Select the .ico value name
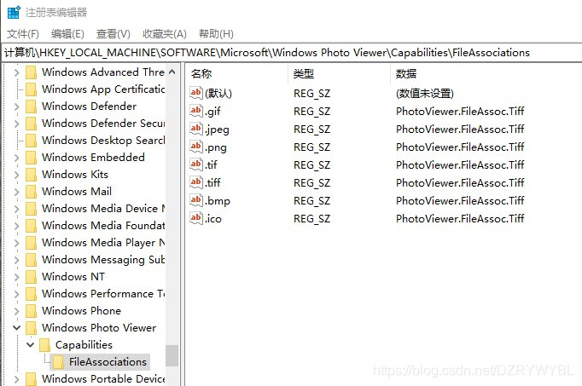Image resolution: width=582 pixels, height=386 pixels. coord(213,218)
